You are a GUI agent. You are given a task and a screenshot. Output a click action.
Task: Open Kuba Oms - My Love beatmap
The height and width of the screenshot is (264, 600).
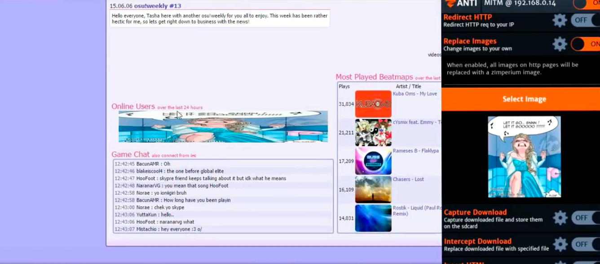click(415, 94)
